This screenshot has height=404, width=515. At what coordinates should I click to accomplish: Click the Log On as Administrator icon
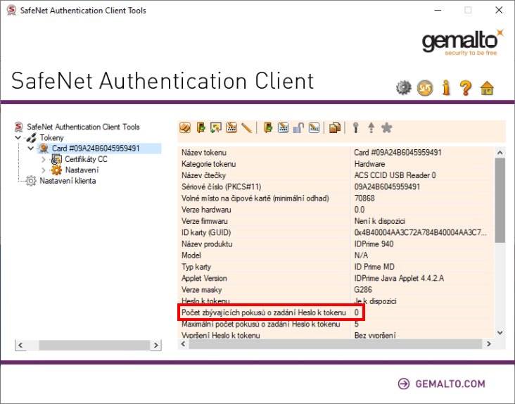[268, 127]
